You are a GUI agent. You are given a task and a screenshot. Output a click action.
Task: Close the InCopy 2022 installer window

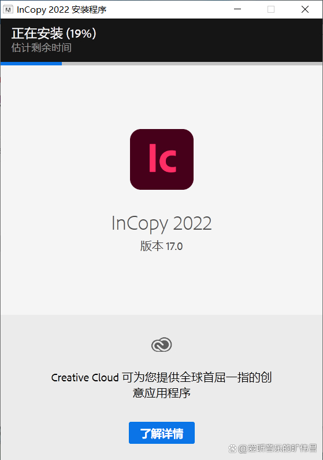pos(305,9)
